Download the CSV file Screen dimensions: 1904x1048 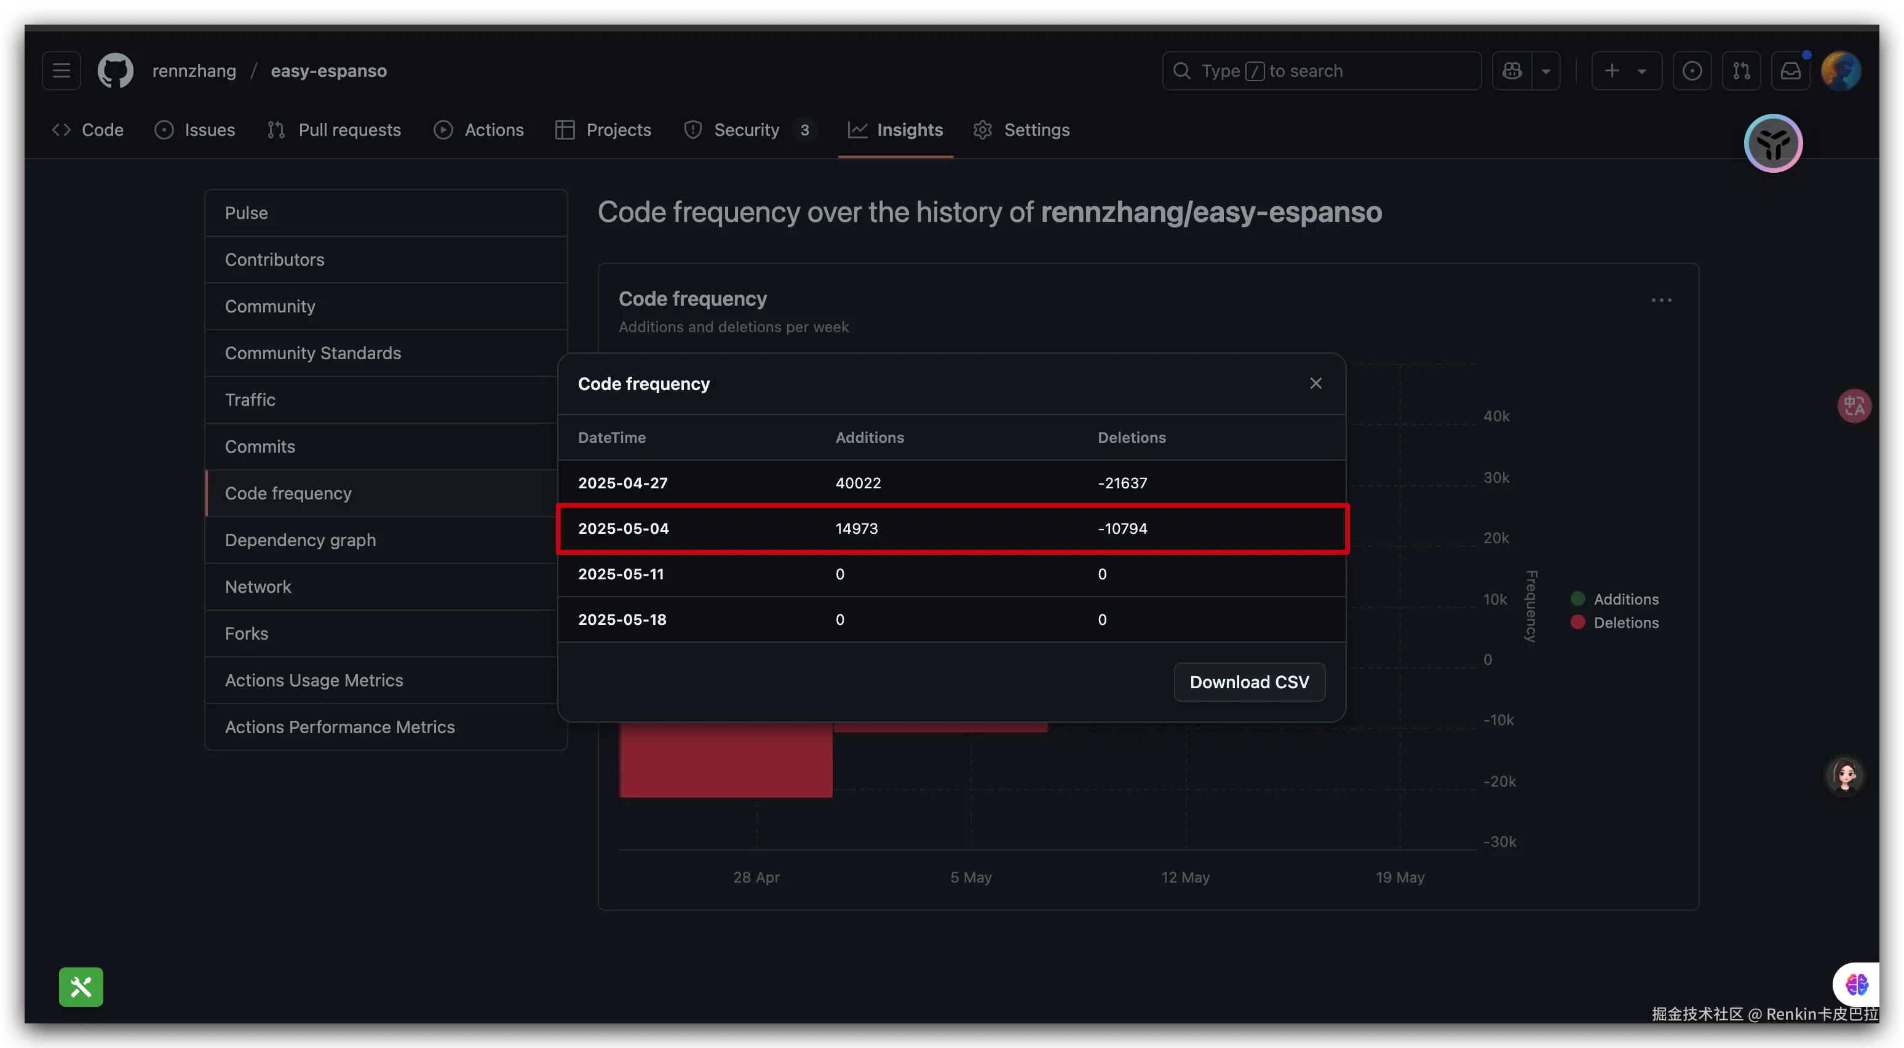tap(1249, 681)
